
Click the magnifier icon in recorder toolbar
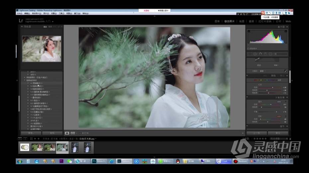(244, 14)
